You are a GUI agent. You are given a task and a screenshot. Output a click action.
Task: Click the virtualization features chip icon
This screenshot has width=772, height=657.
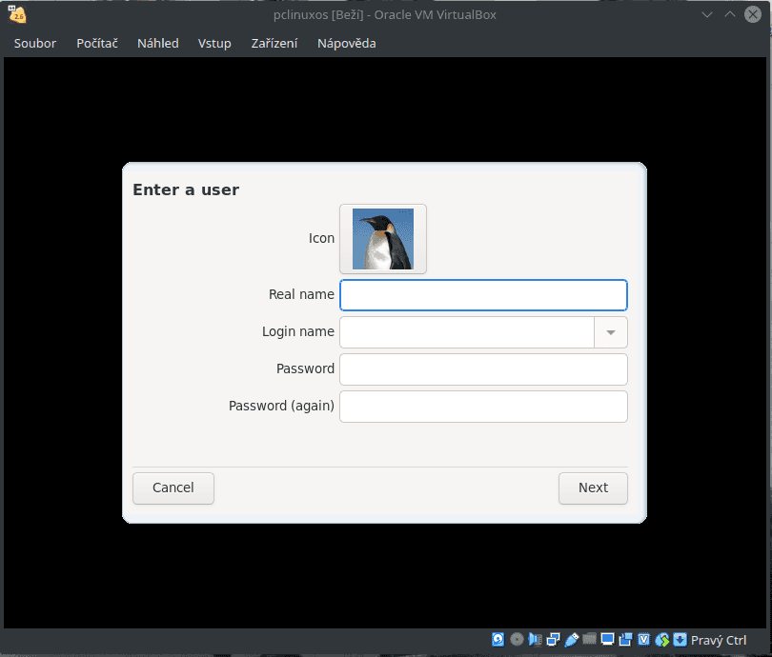pyautogui.click(x=643, y=639)
